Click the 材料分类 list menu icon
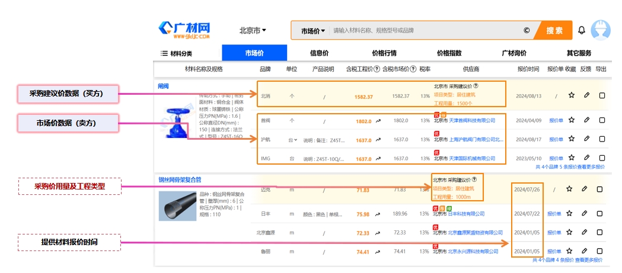 point(164,53)
